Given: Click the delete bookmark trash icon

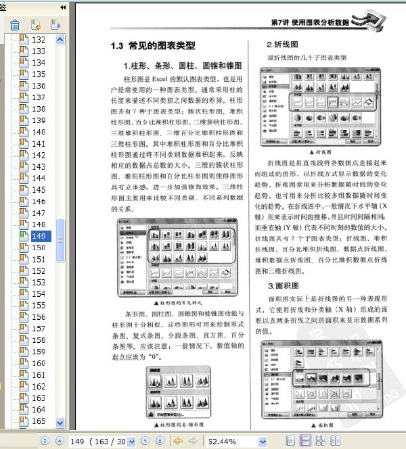Looking at the screenshot, I should pos(15,25).
